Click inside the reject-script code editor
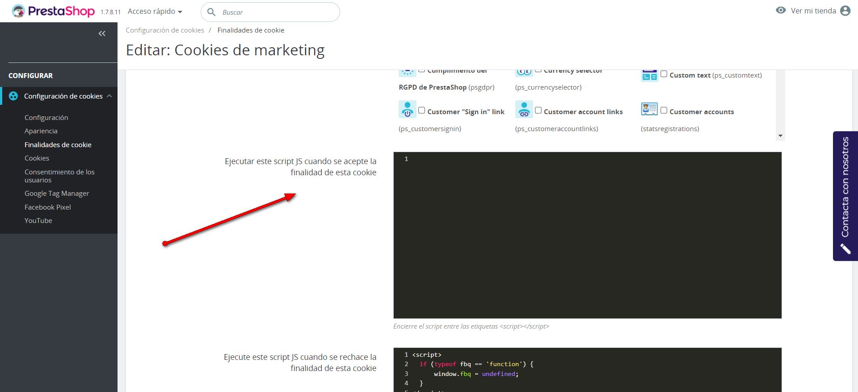 pyautogui.click(x=587, y=370)
